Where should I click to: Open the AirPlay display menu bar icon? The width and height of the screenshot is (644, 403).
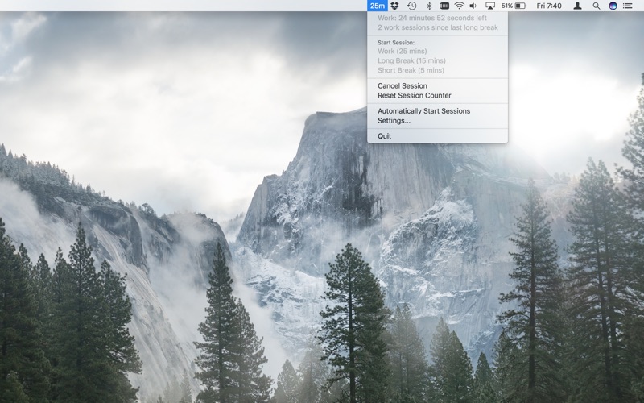(x=490, y=6)
